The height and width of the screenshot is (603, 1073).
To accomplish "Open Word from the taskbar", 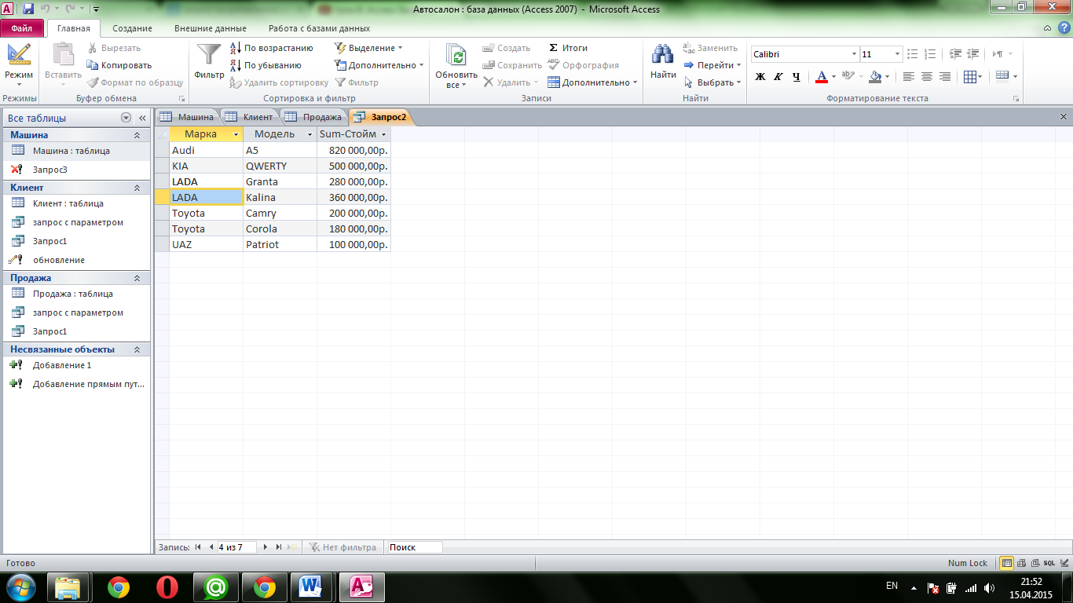I will coord(312,587).
